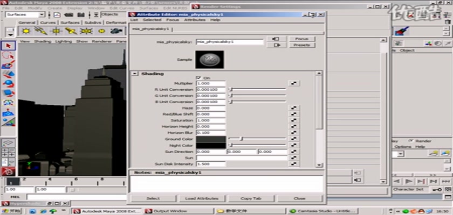This screenshot has width=453, height=215.
Task: Collapse the Shading section
Action: (135, 73)
